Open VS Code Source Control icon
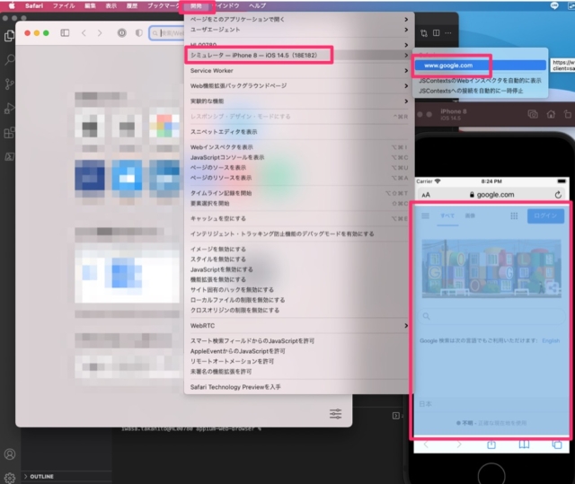Viewport: 575px width, 484px height. (x=9, y=84)
